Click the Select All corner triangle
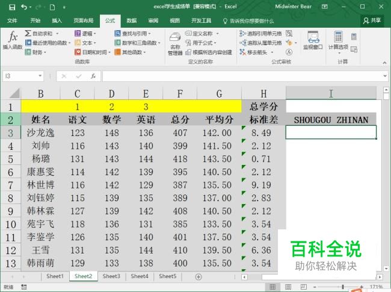Screen dimensions: 391x292 click(14, 93)
